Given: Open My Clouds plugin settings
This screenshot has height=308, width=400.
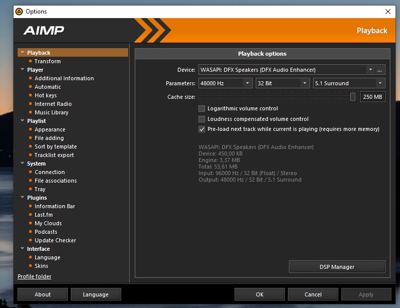Looking at the screenshot, I should (48, 223).
